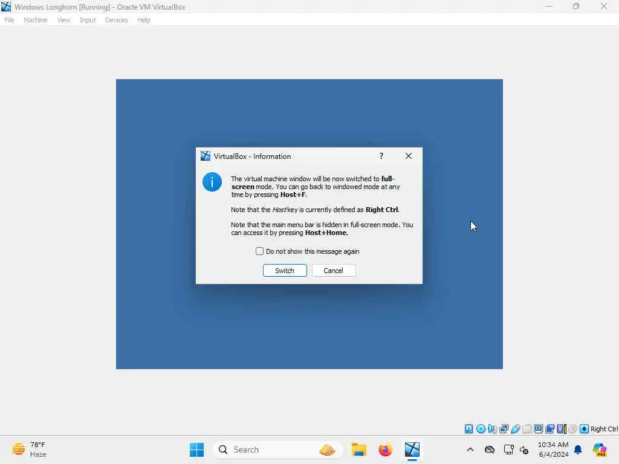Expand the hidden system tray icons

click(x=470, y=449)
